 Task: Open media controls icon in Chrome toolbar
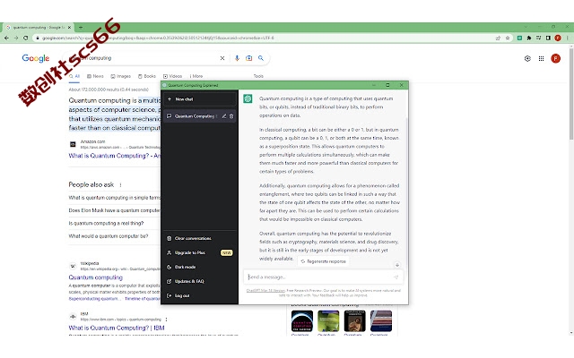point(538,38)
